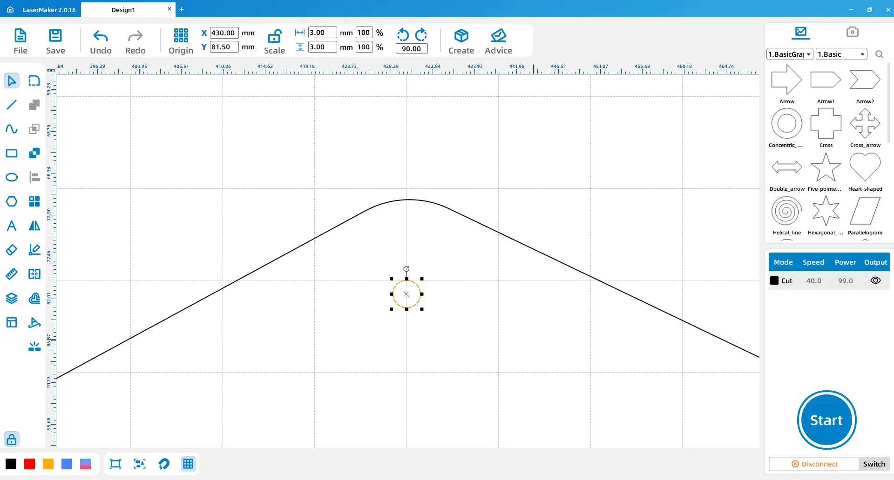Screen dimensions: 894x480
Task: Click the fit-to-frame view icon
Action: pos(115,464)
